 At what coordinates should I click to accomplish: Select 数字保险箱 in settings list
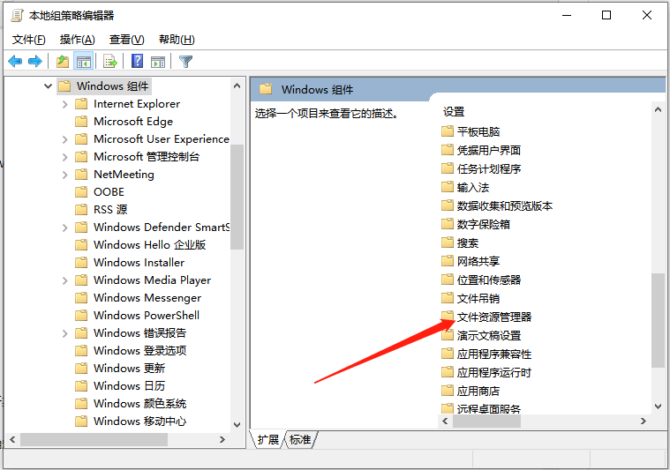tap(483, 224)
